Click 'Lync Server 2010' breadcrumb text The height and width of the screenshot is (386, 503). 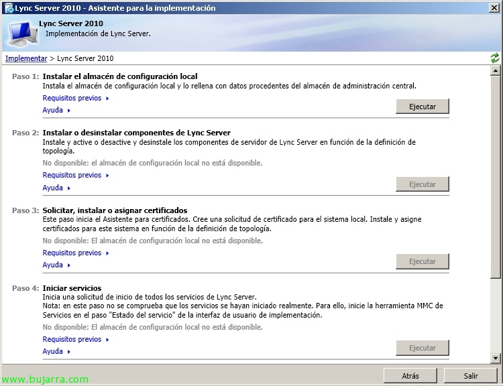point(85,58)
